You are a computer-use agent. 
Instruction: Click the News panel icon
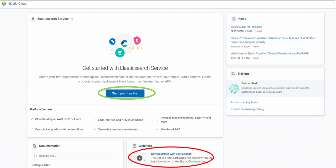coord(234,19)
